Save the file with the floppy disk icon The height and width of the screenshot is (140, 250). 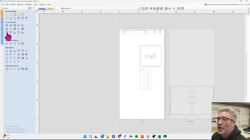tap(15, 14)
